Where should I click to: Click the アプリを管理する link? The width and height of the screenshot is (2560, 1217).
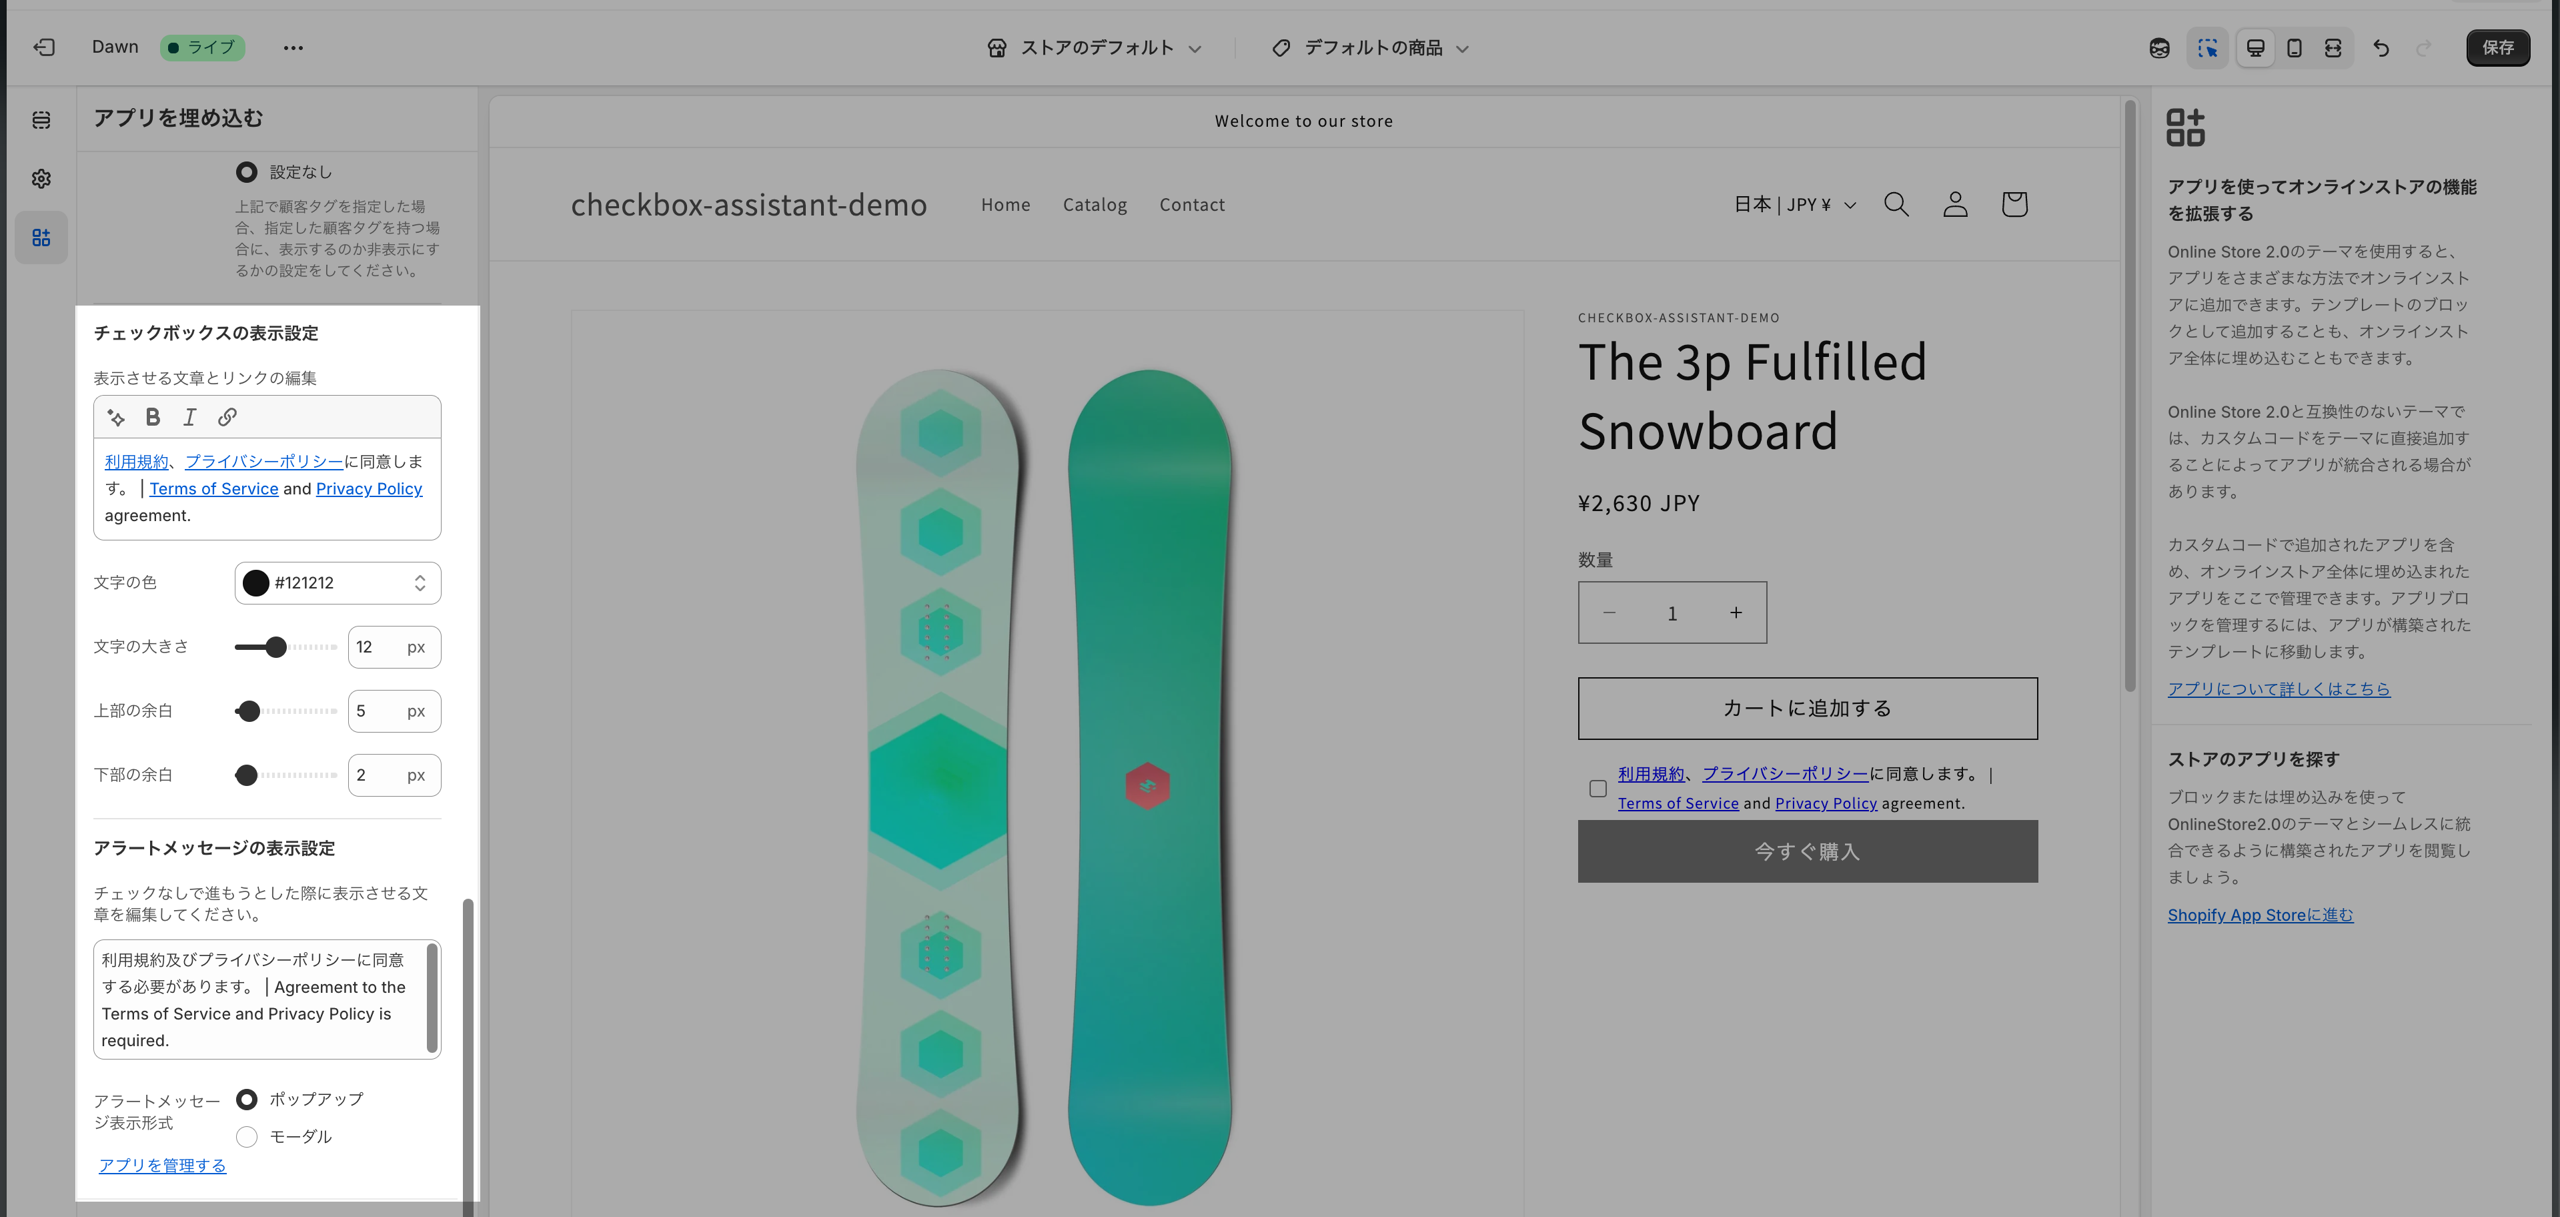(162, 1166)
